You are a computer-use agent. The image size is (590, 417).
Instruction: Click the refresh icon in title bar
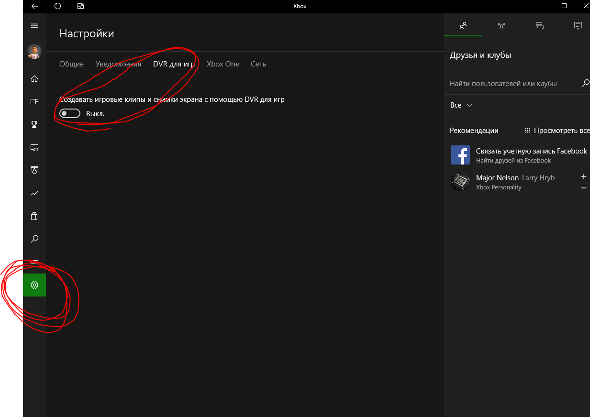click(57, 6)
